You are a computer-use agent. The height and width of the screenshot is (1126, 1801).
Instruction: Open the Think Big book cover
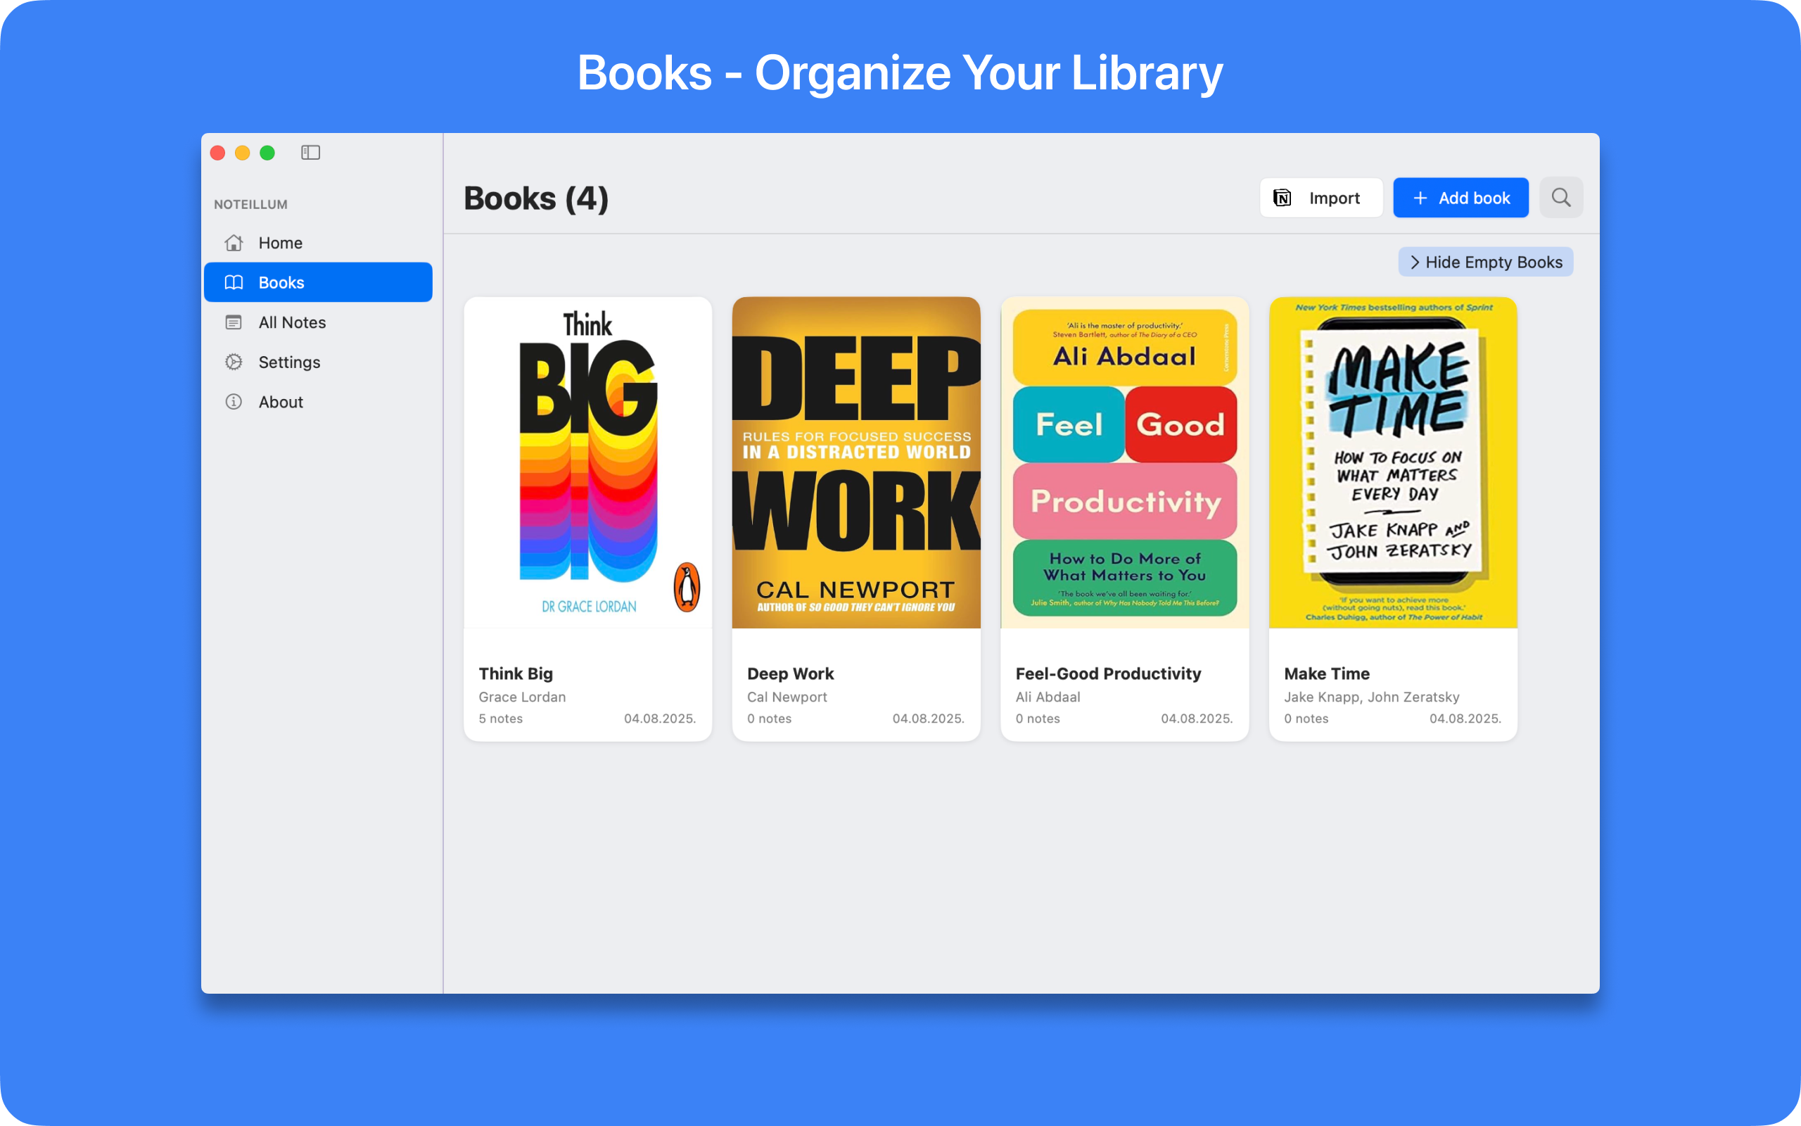tap(588, 462)
